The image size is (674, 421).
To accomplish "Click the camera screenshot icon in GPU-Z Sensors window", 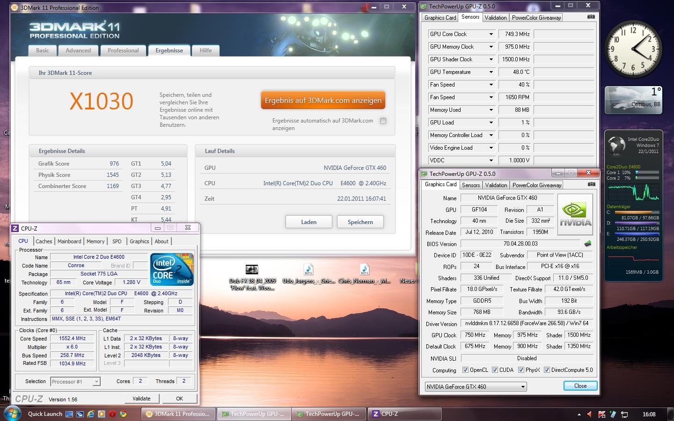I will pos(591,17).
